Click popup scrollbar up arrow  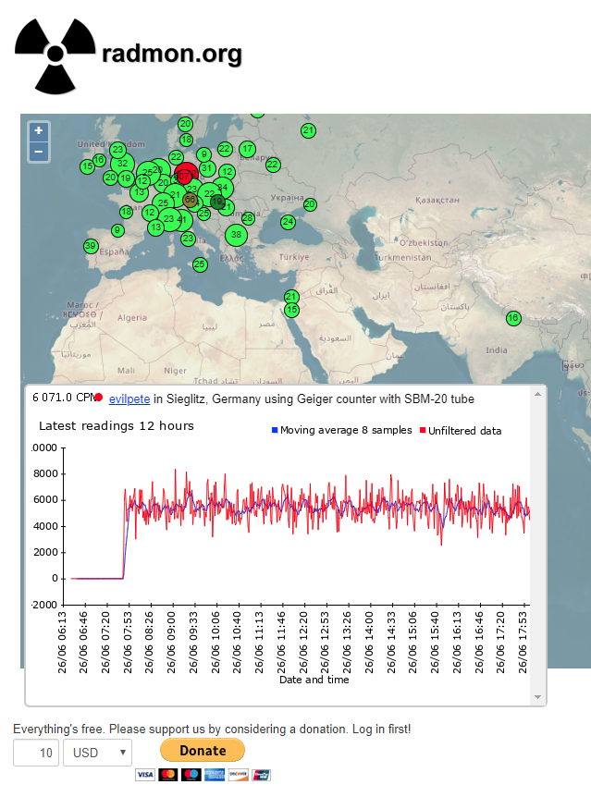click(537, 394)
